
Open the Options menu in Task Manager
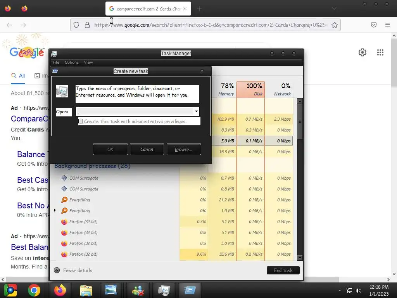(x=72, y=62)
